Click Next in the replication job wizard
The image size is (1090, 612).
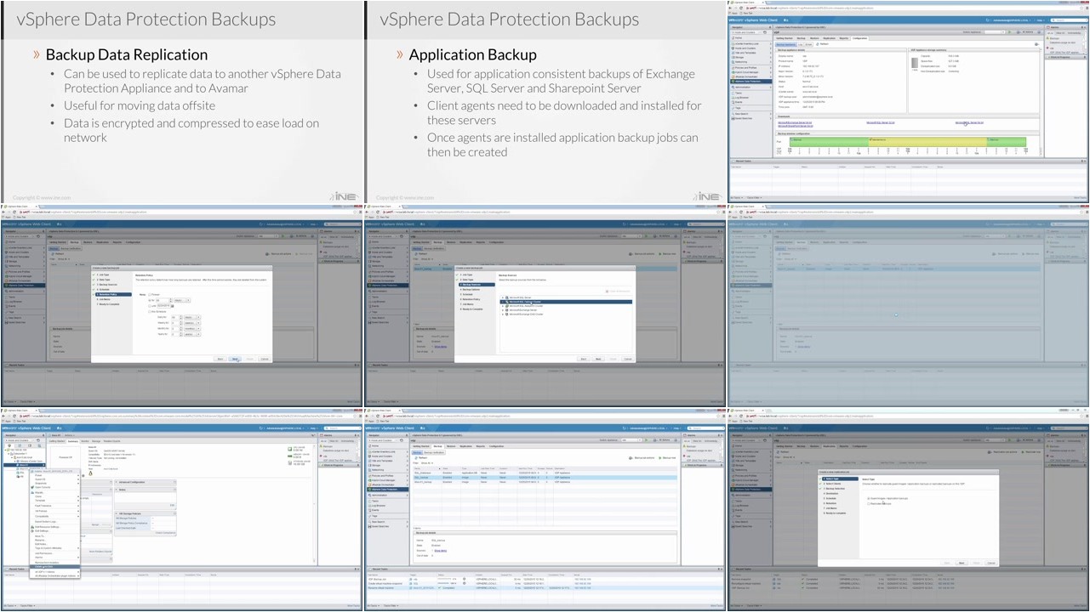[x=962, y=563]
